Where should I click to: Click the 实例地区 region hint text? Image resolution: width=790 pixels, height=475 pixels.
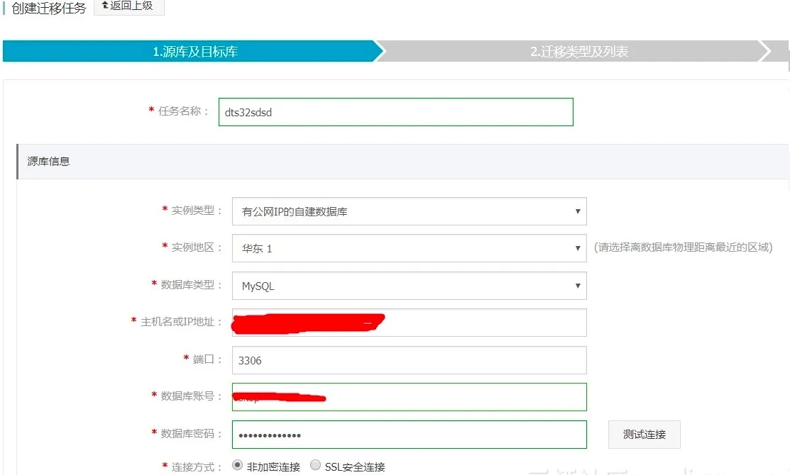click(683, 247)
